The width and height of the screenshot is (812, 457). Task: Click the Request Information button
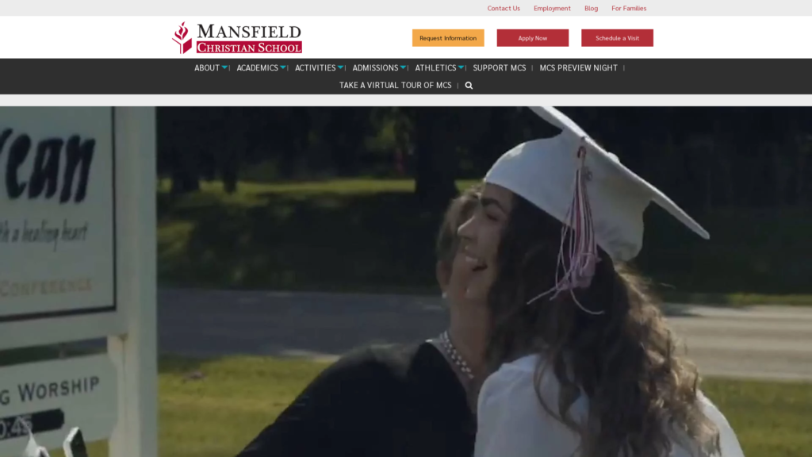448,38
